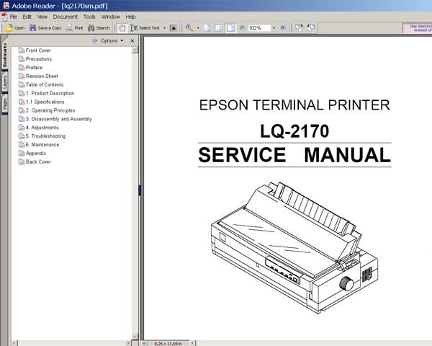Open the View menu
432x346 pixels.
pyautogui.click(x=42, y=17)
